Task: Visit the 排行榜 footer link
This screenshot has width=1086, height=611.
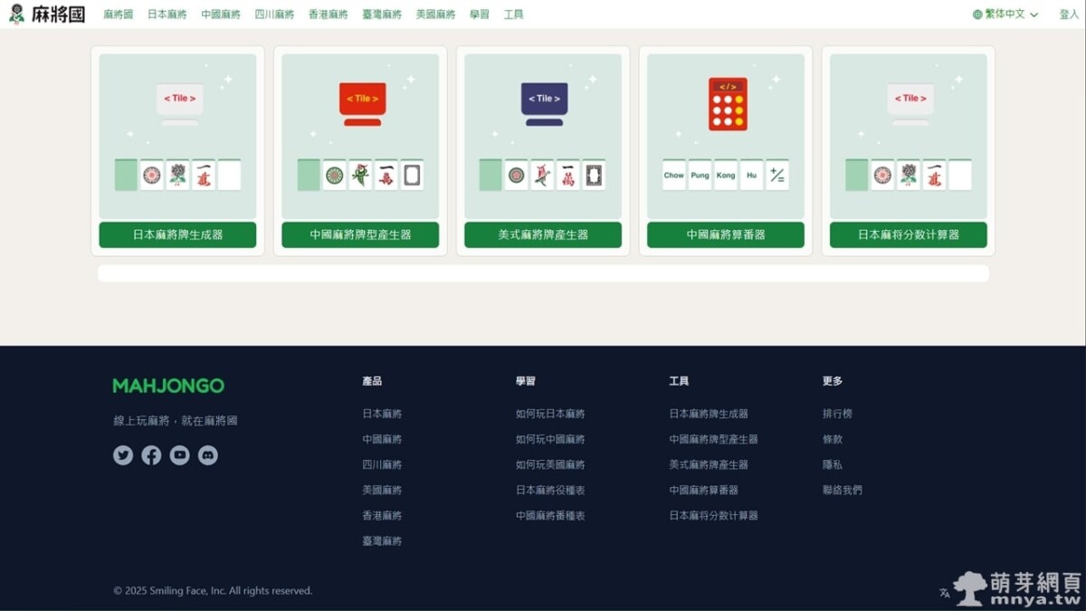Action: (837, 414)
